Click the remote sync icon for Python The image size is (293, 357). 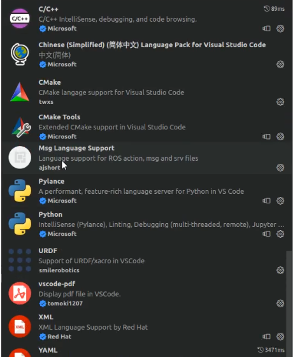266,234
